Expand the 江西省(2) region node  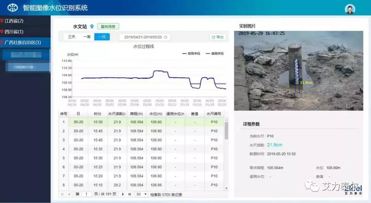click(x=14, y=21)
